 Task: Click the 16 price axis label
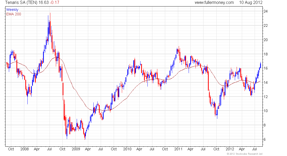tap(265, 68)
